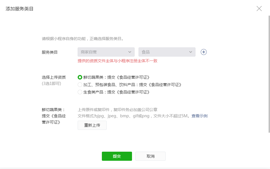Submit the form with 提交
Image resolution: width=270 pixels, height=169 pixels.
pyautogui.click(x=117, y=156)
